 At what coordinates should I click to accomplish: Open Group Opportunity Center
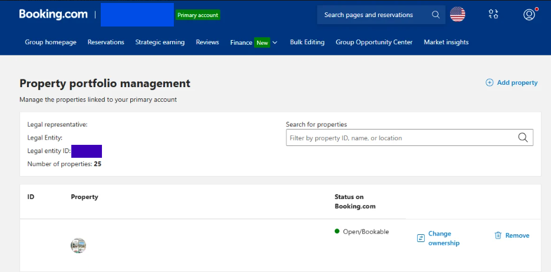374,42
